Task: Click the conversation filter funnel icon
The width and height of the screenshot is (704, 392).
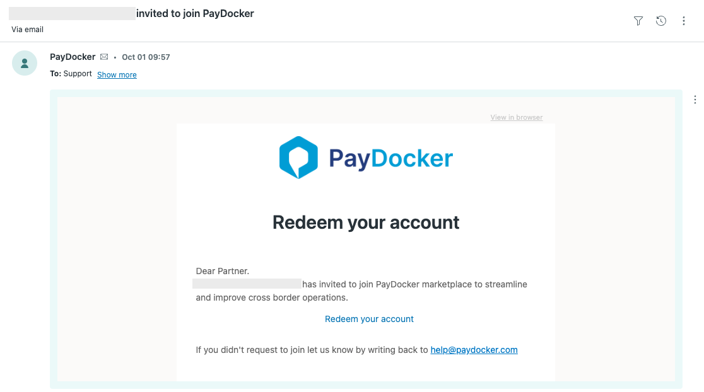Action: (x=638, y=21)
